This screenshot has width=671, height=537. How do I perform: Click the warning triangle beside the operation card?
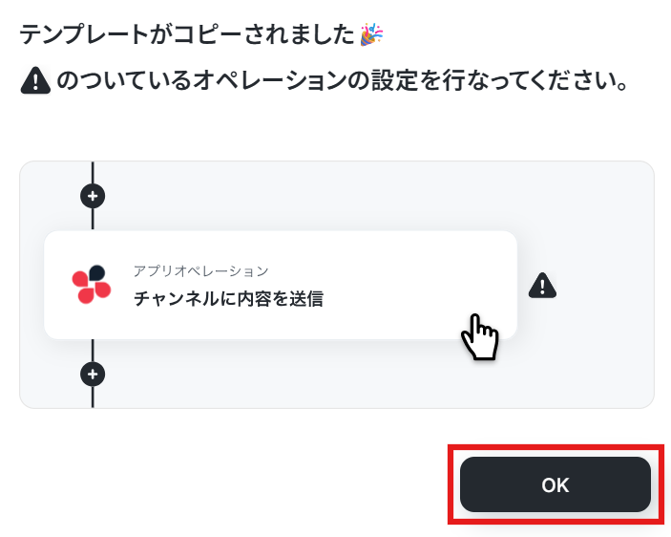point(542,286)
